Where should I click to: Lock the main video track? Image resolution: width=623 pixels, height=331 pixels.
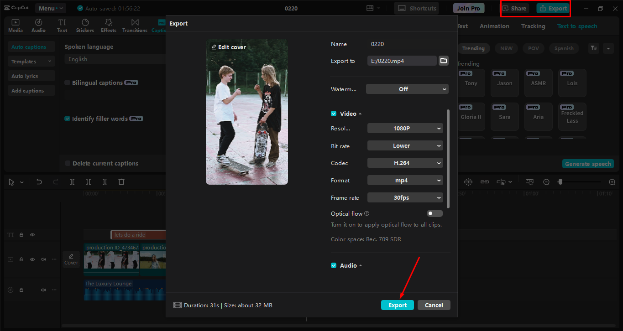[x=21, y=259]
